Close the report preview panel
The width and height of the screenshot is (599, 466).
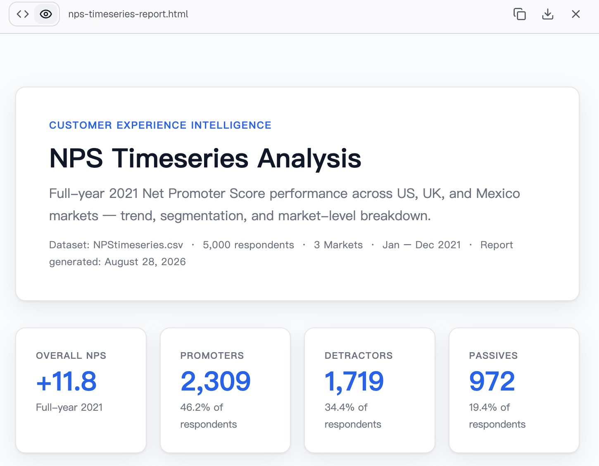pyautogui.click(x=576, y=14)
